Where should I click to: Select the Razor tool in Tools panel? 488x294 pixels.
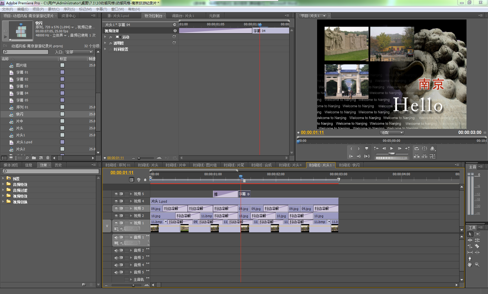click(477, 246)
